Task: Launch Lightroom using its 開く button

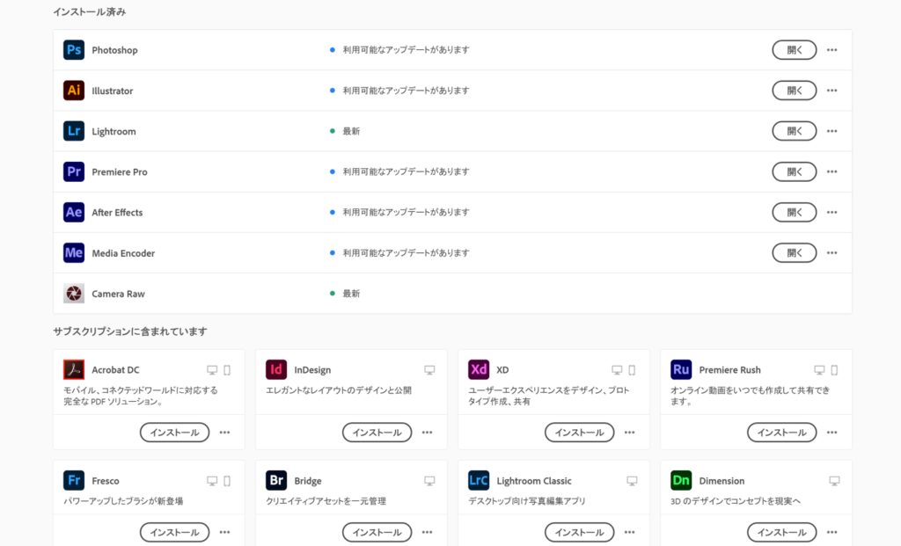Action: point(795,131)
